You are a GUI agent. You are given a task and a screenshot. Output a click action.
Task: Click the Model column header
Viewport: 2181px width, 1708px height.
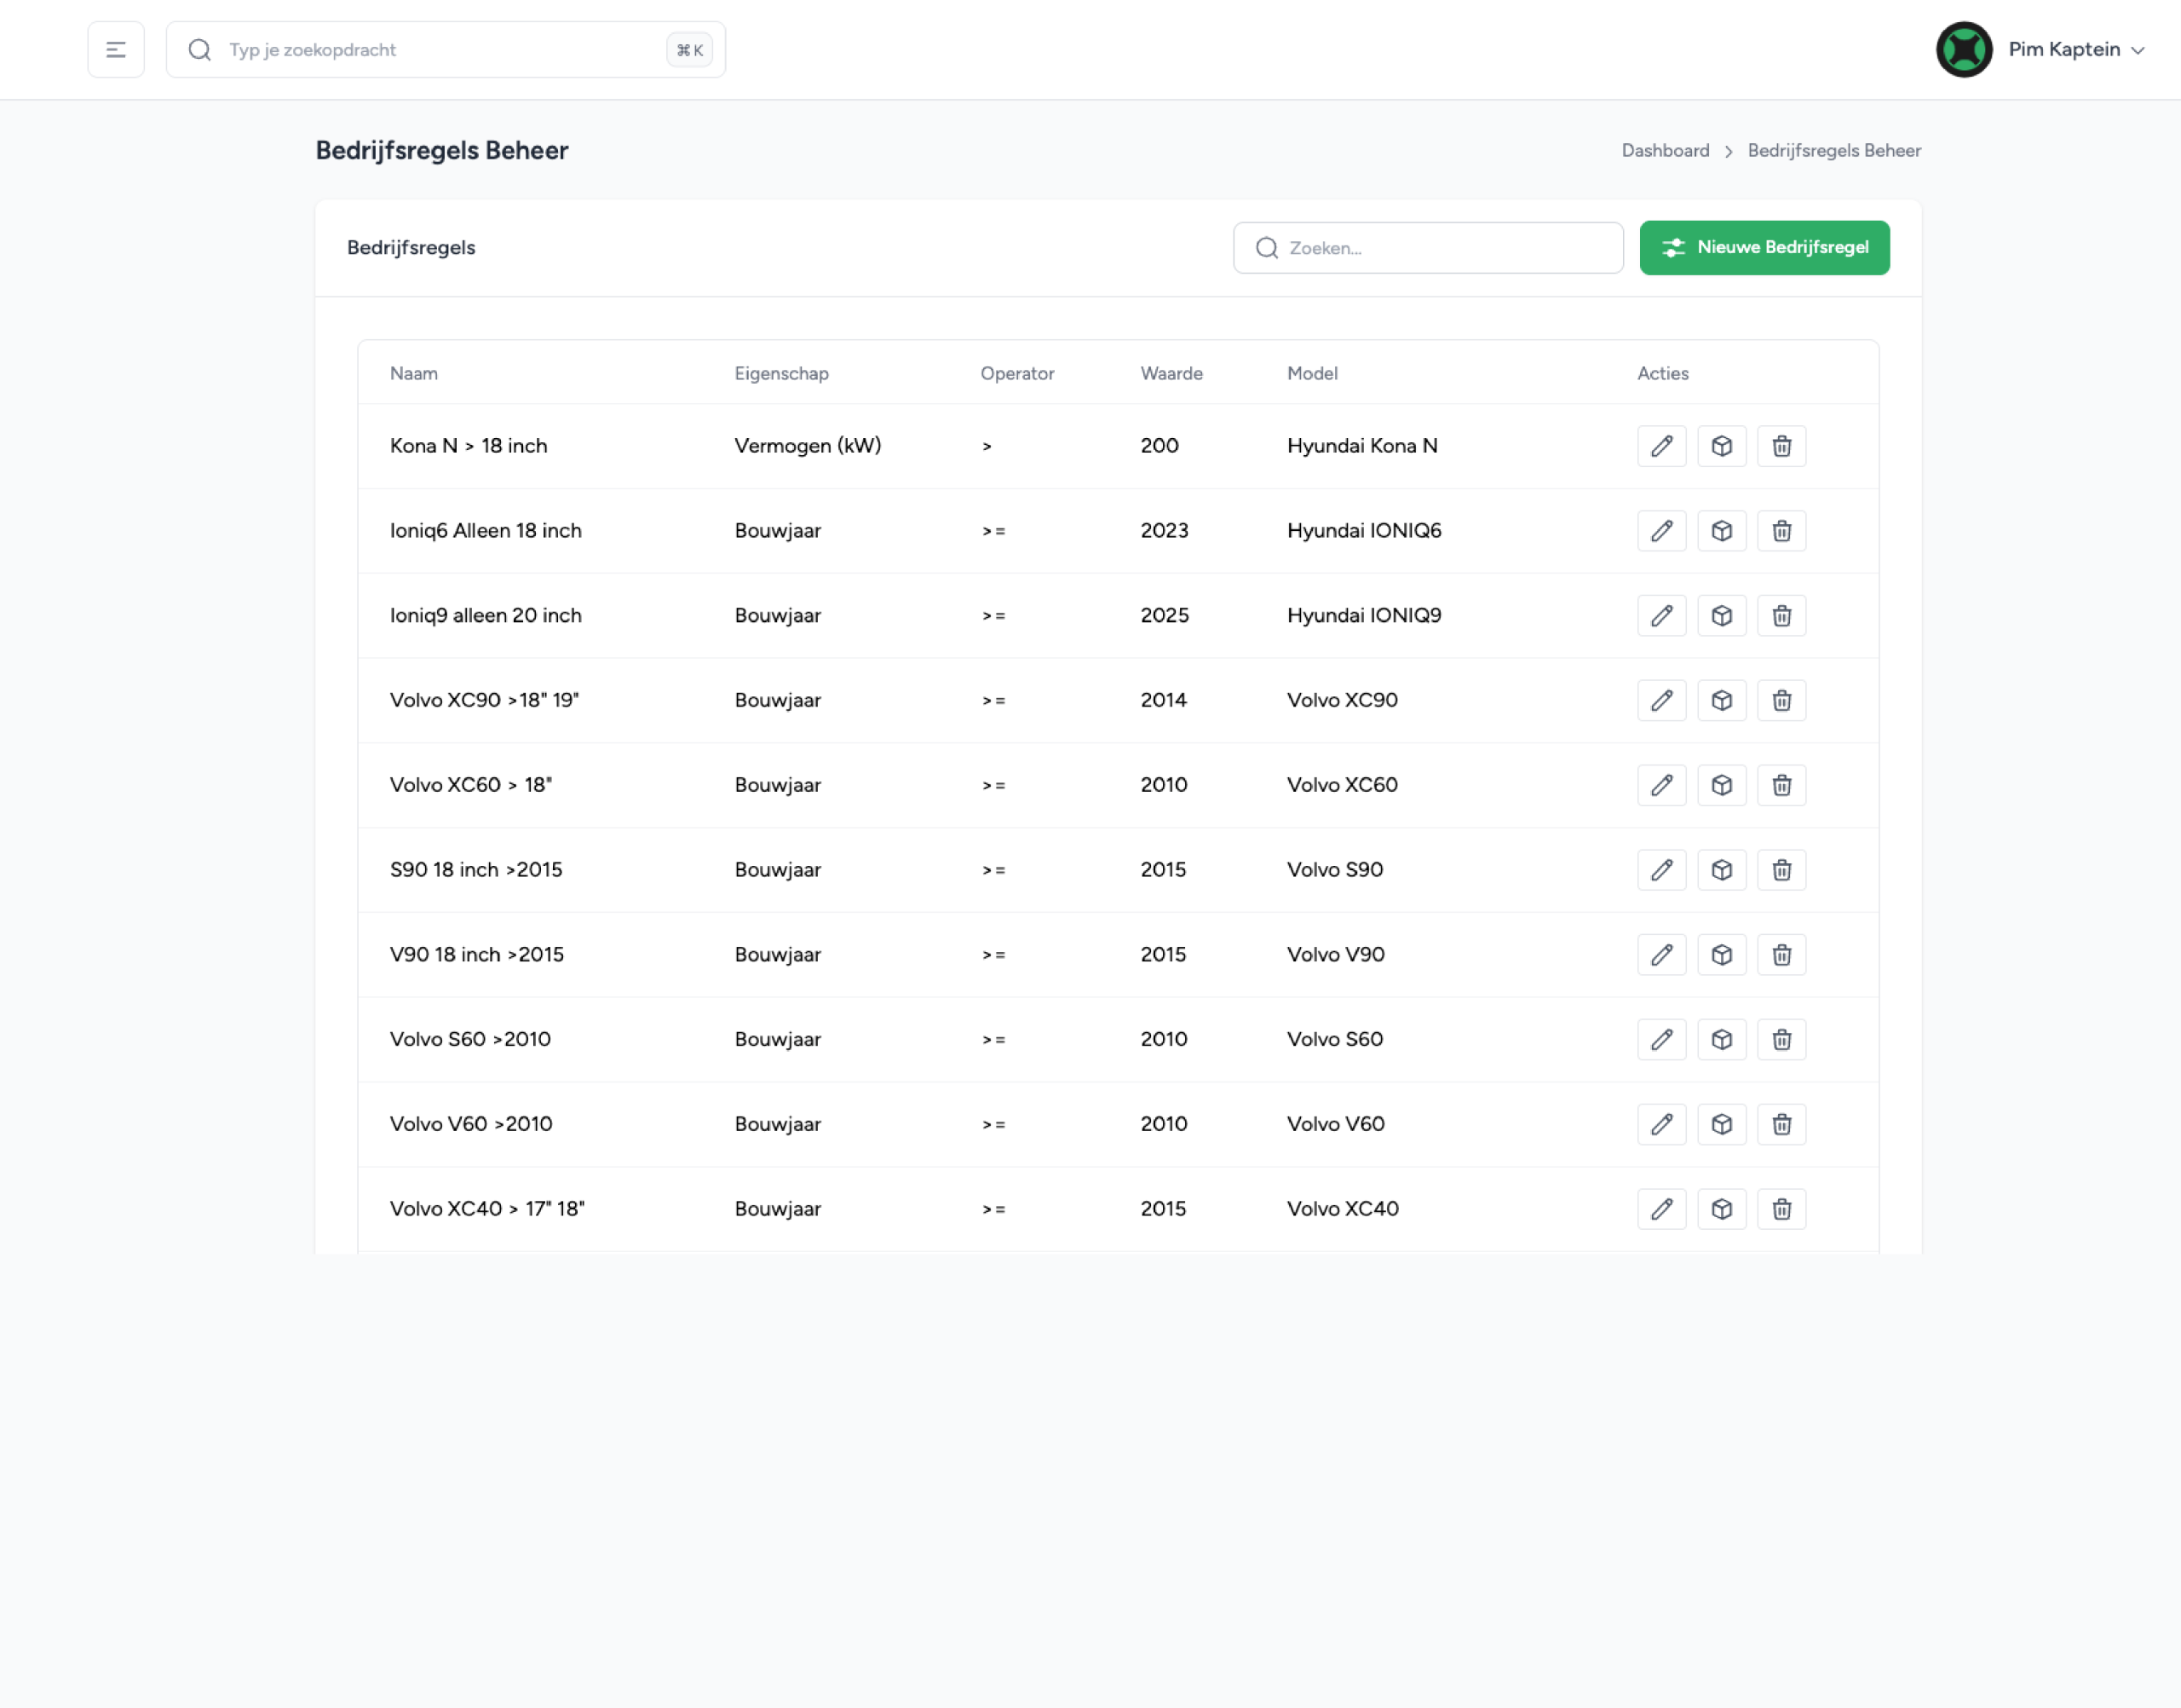pyautogui.click(x=1312, y=374)
